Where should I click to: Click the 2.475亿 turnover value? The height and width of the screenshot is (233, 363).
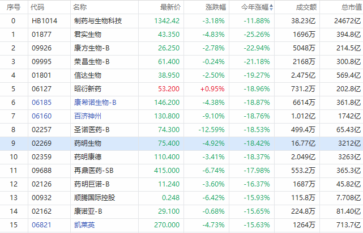(304, 75)
